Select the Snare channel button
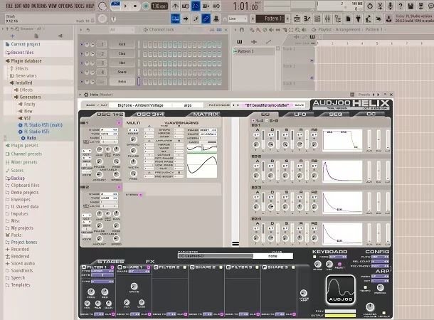 tap(122, 72)
